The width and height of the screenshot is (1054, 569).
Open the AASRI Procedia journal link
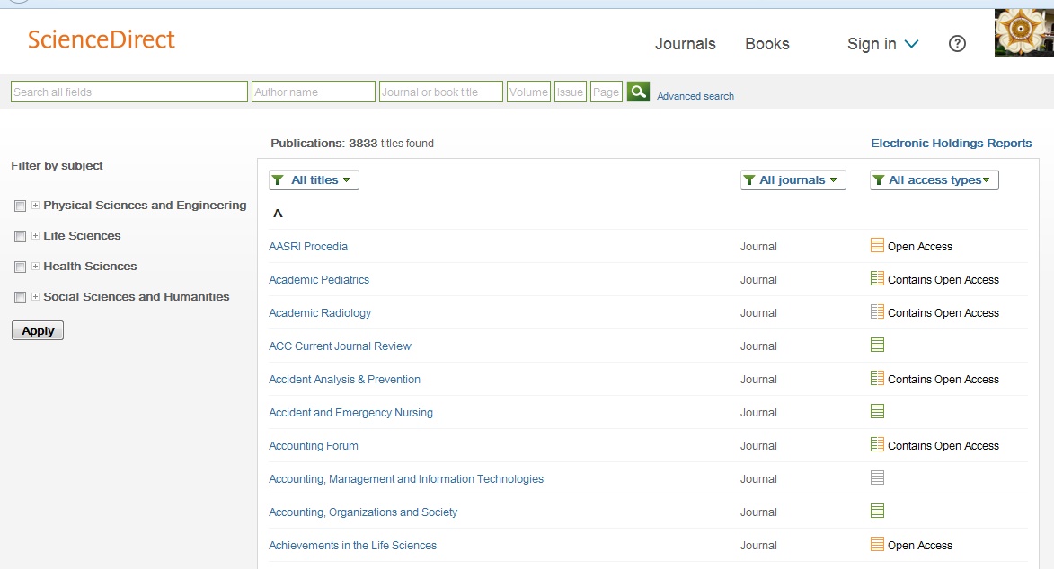[308, 247]
